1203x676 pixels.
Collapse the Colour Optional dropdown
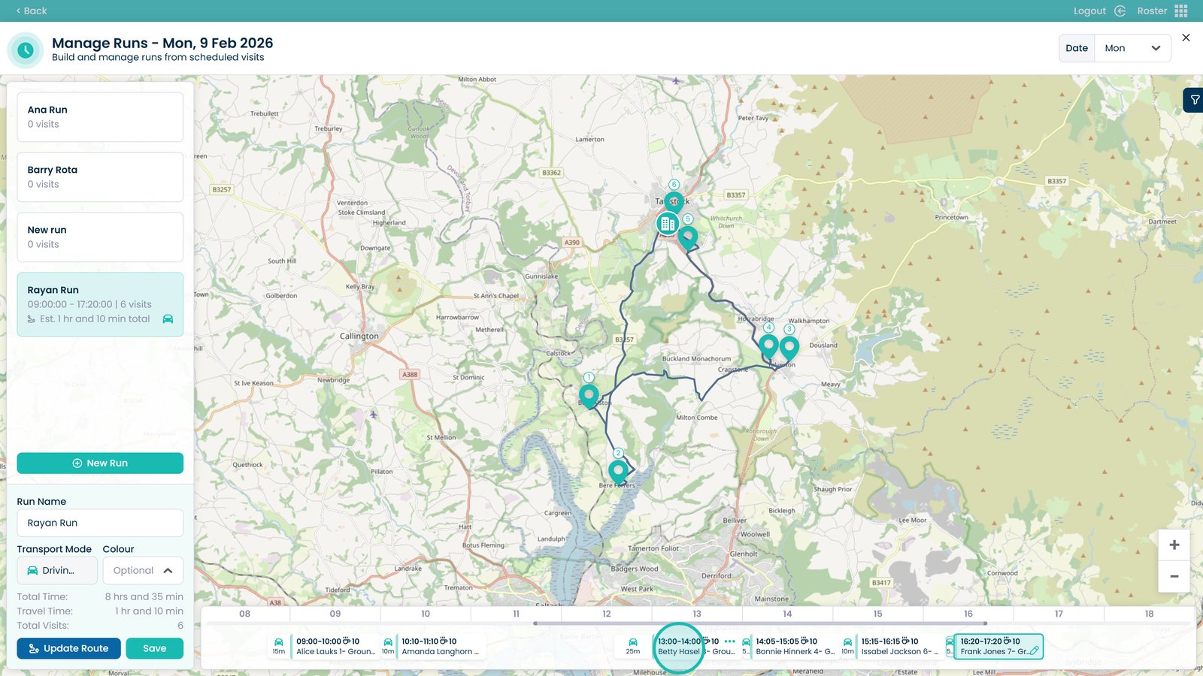[143, 571]
